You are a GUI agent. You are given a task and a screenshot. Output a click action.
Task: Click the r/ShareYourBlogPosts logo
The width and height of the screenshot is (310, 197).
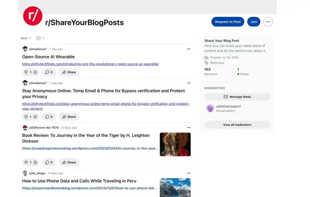pyautogui.click(x=33, y=16)
